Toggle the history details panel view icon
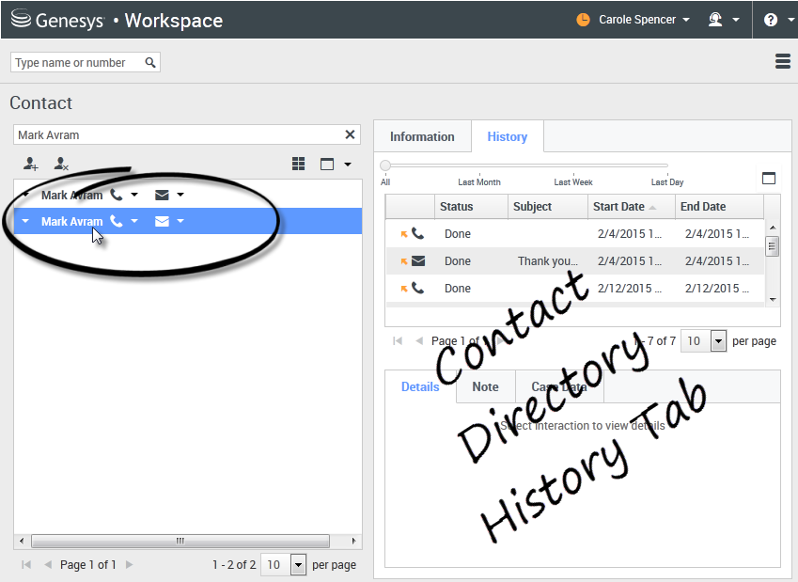 click(769, 179)
